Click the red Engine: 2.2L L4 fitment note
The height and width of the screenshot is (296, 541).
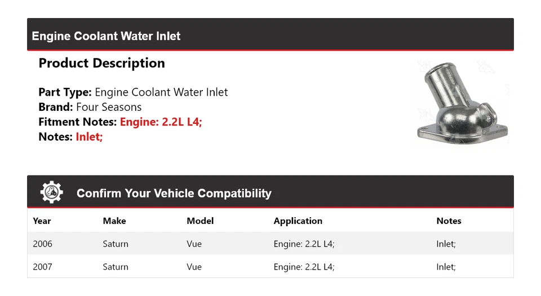161,122
